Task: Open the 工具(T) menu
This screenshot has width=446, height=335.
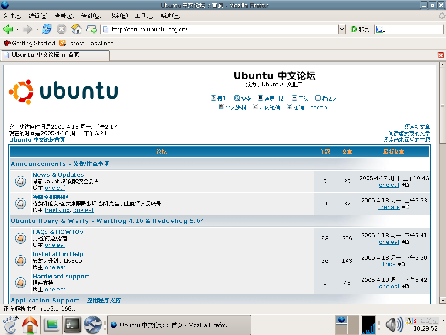Action: pos(144,16)
